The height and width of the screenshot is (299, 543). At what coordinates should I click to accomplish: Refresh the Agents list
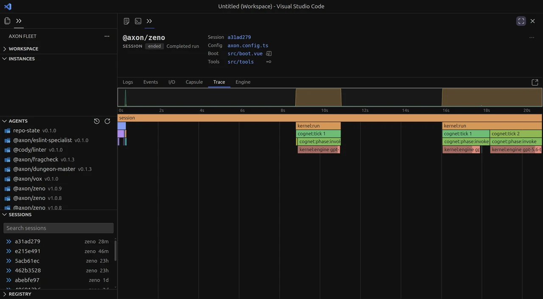(107, 121)
